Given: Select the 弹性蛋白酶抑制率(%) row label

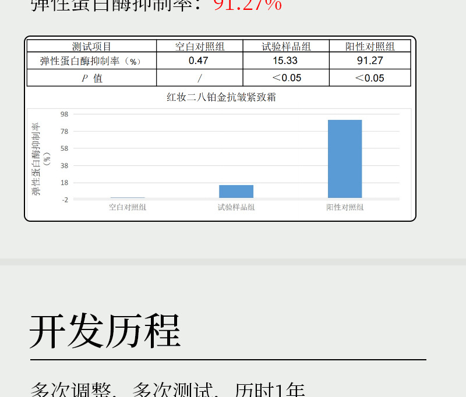Looking at the screenshot, I should (91, 61).
